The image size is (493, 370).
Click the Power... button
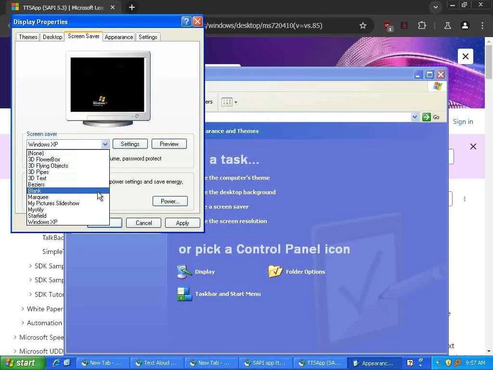tap(170, 201)
